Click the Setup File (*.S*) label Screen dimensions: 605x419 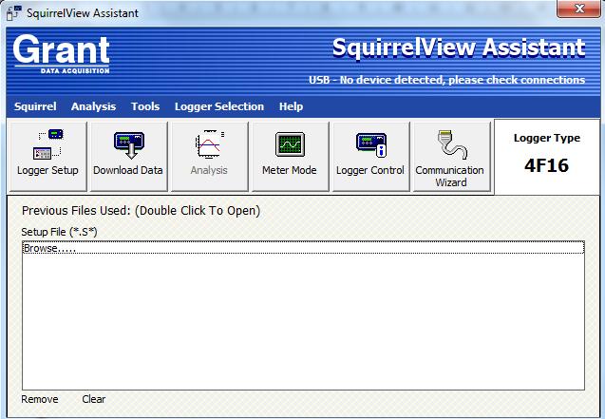pos(59,232)
